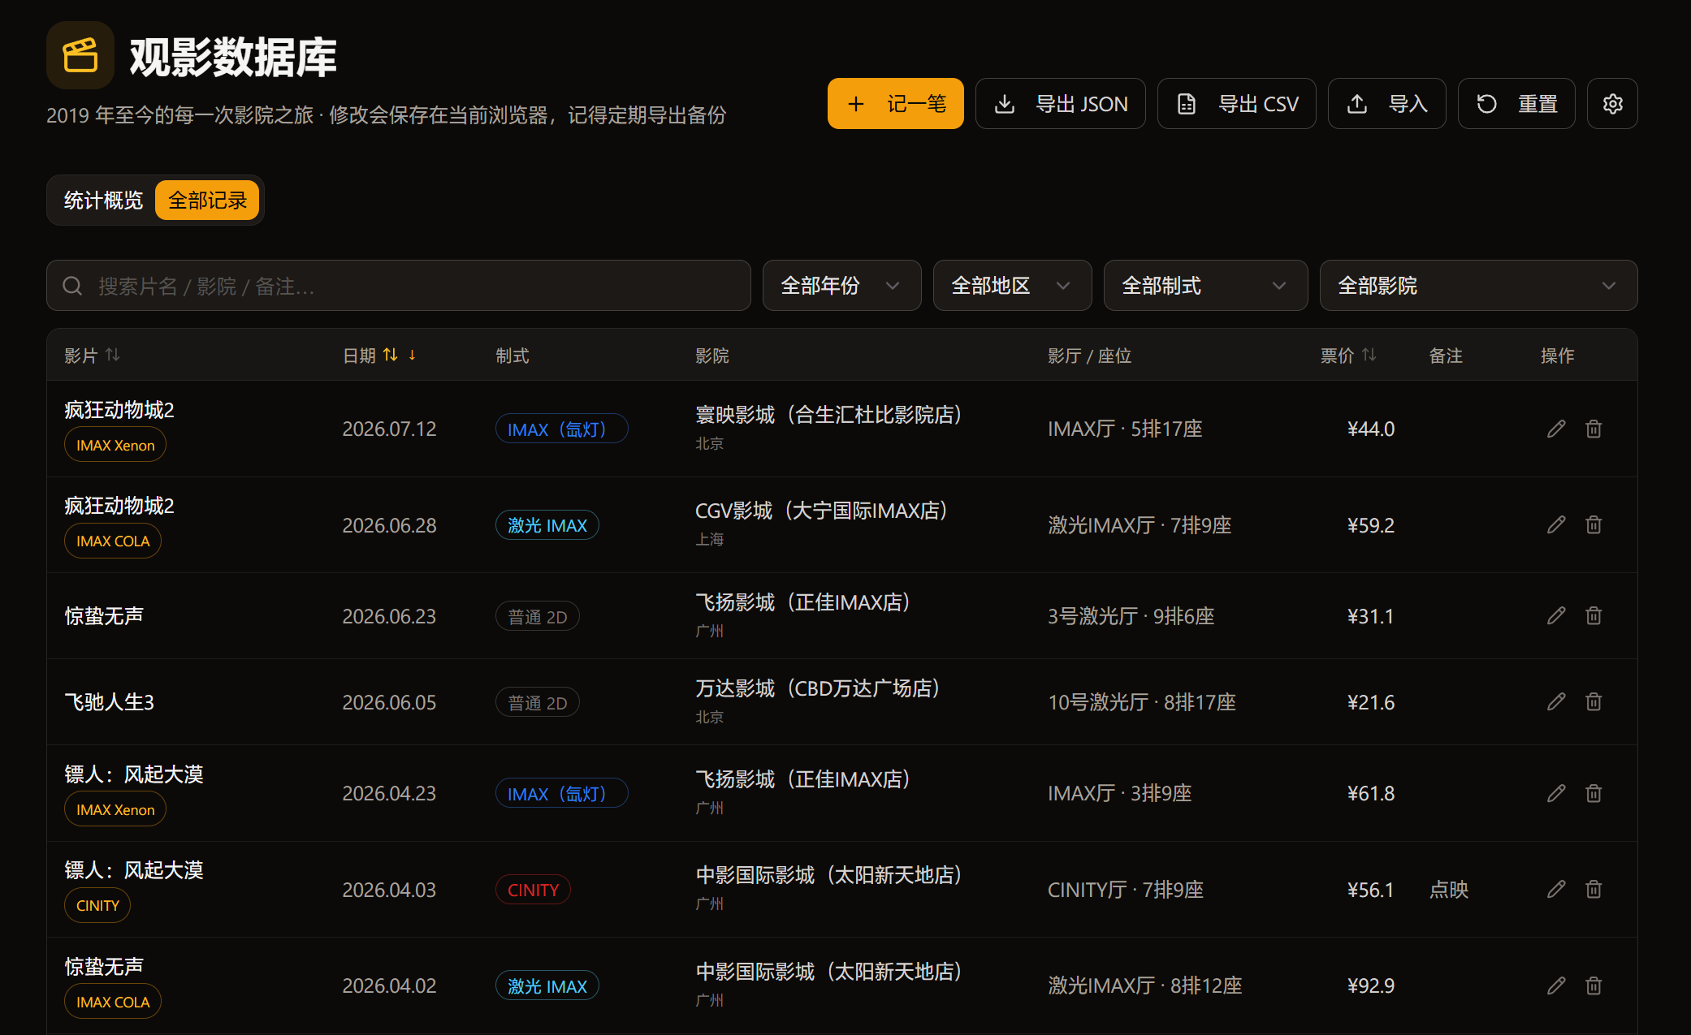Click the CINITY tag under 镖人：风起大漠
Viewport: 1691px width, 1035px height.
(97, 905)
